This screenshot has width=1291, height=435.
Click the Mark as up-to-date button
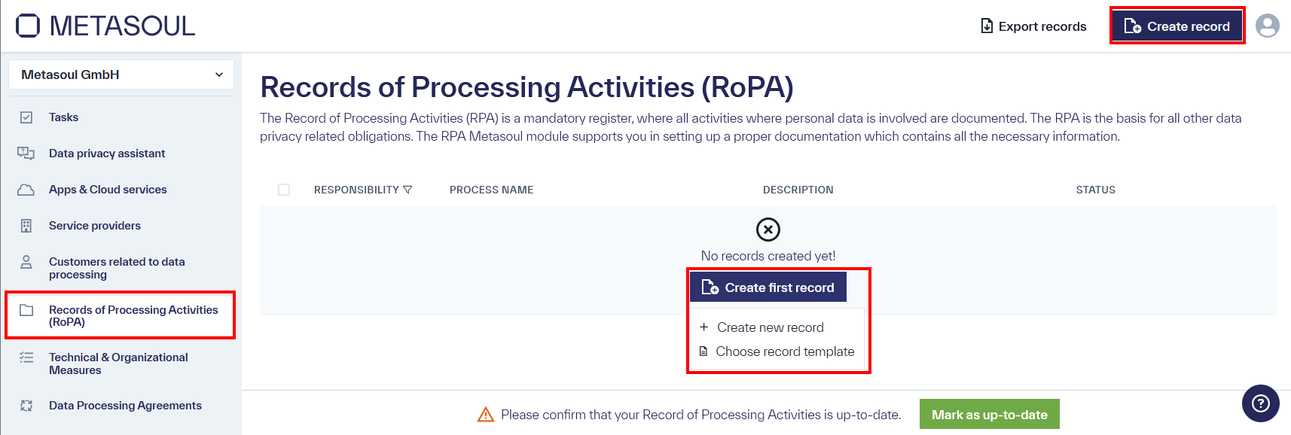(x=989, y=414)
